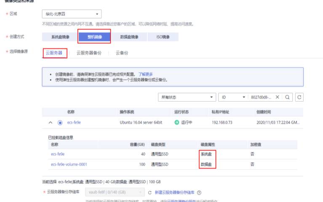Click the 加密盘 column header
The width and height of the screenshot is (323, 202).
(x=256, y=144)
